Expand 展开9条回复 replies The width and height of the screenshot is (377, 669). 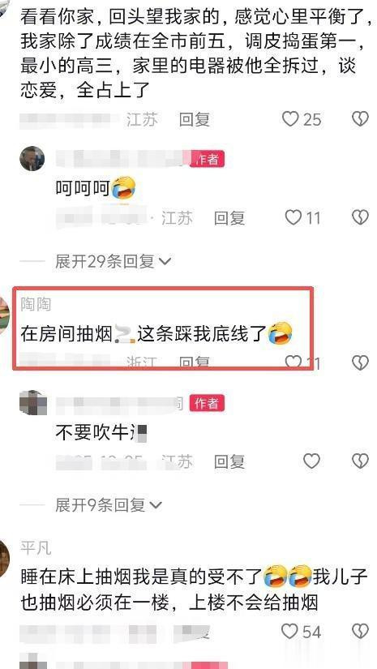(109, 505)
